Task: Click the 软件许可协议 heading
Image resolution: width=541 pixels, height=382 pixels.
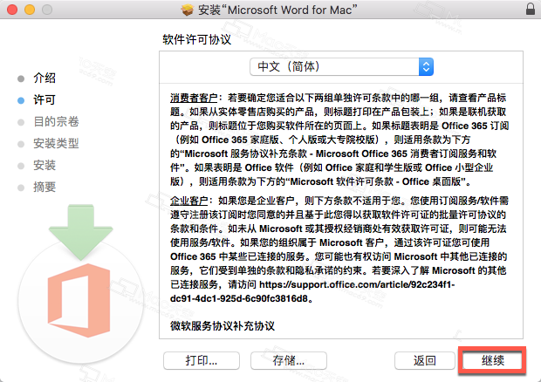Action: tap(197, 39)
